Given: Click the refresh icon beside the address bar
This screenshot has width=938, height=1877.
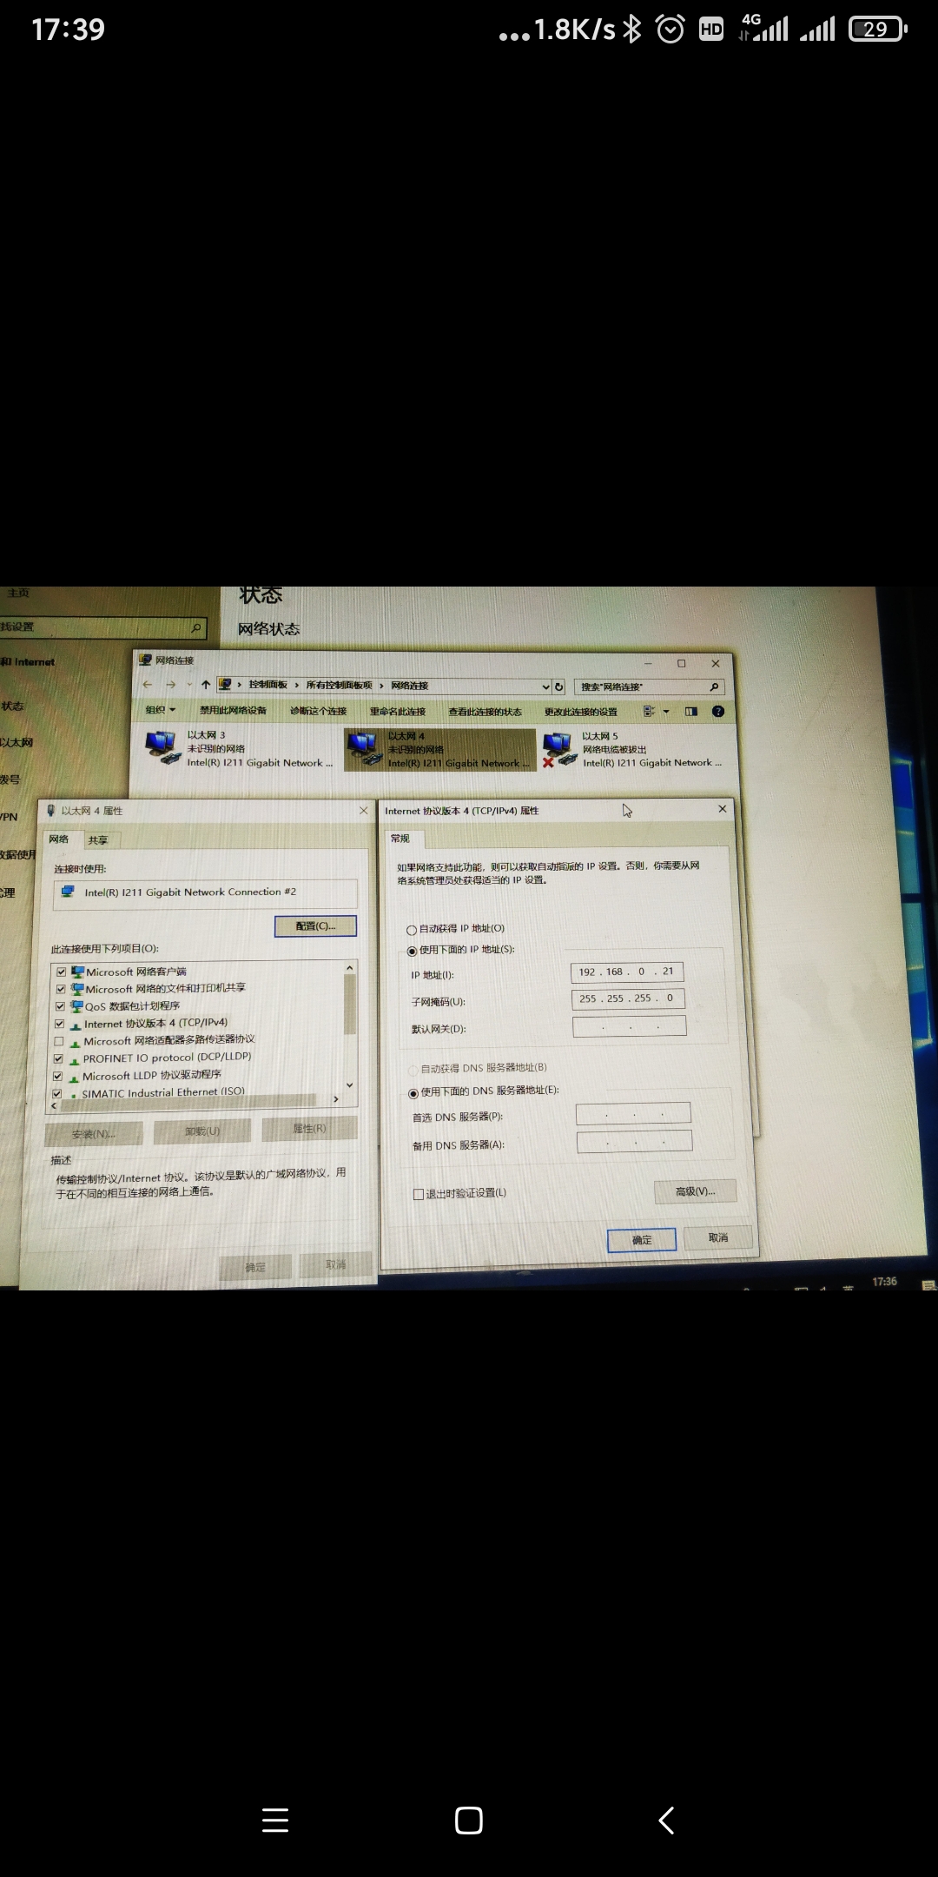Looking at the screenshot, I should coord(559,686).
